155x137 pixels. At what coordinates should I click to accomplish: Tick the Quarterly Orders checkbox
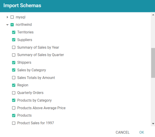coord(14,93)
